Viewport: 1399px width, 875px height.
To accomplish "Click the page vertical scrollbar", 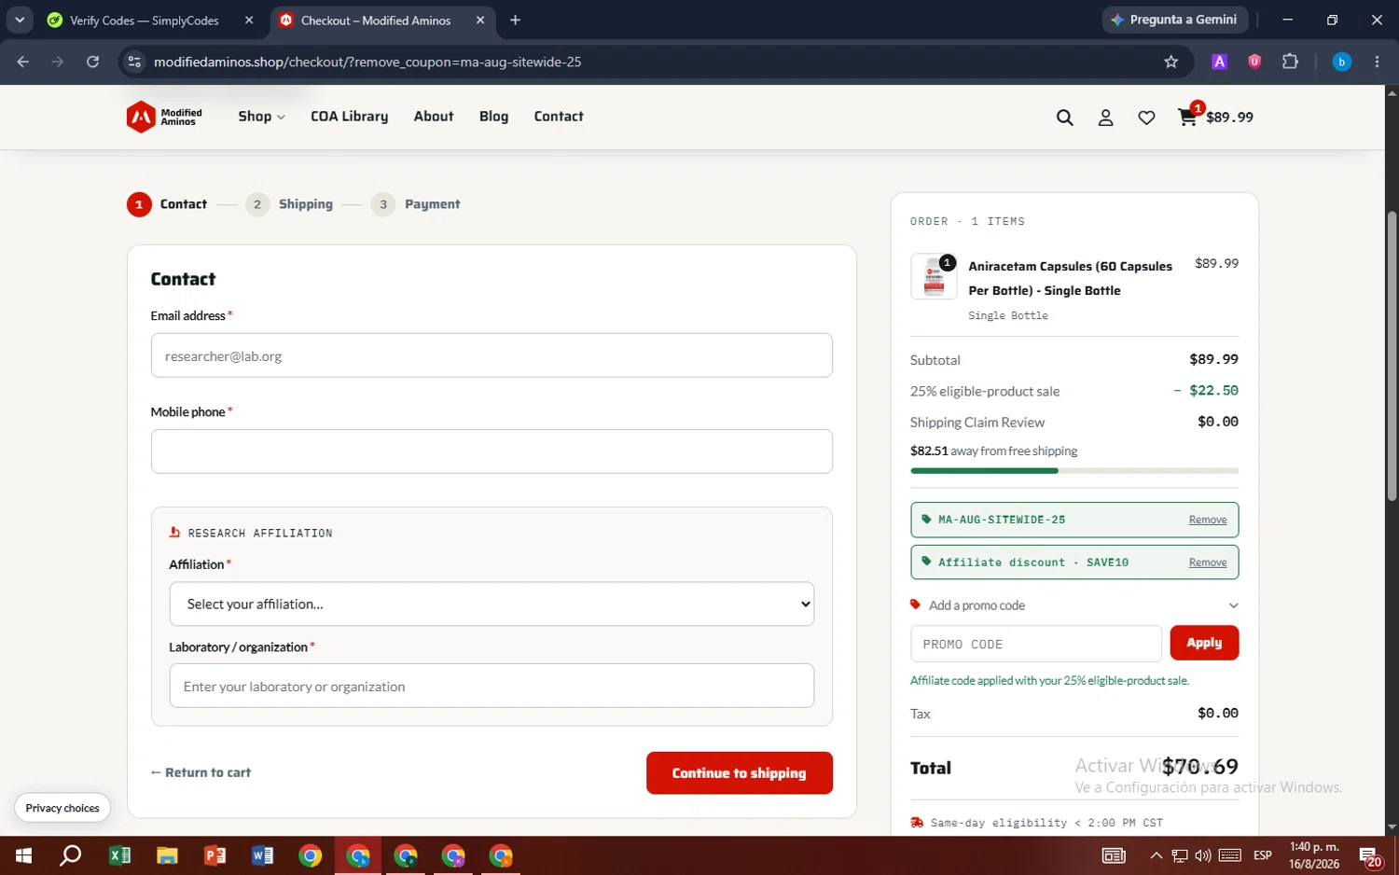I will 1392,355.
